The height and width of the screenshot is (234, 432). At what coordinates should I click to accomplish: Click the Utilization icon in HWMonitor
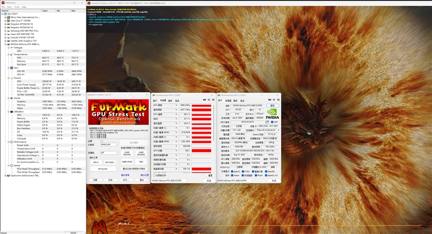pos(11,112)
